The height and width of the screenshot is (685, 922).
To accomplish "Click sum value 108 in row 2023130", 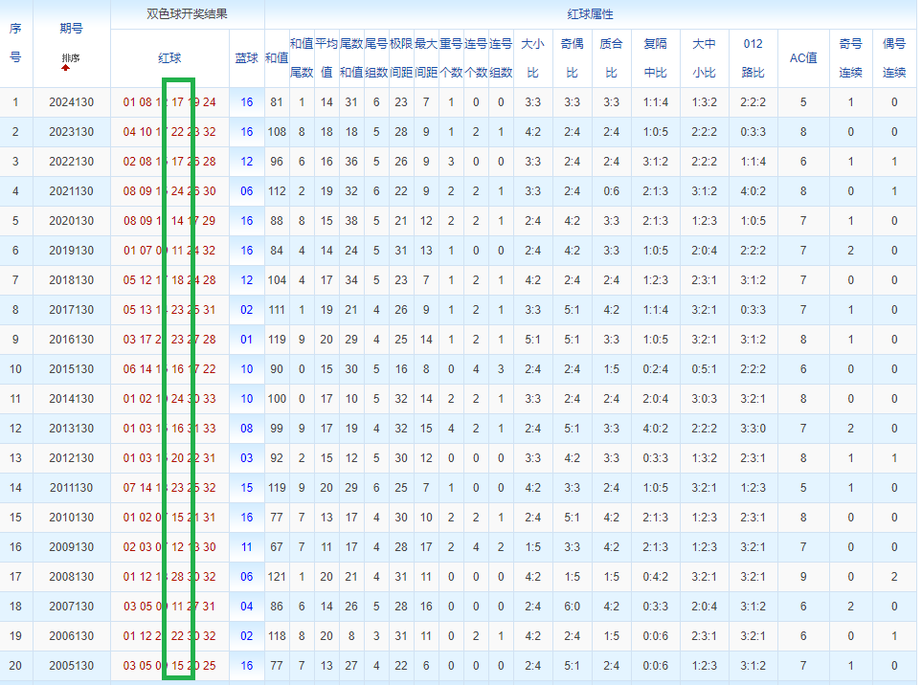I will click(277, 132).
